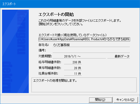Click the 対象期間 label
The image size is (140, 104).
45,56
